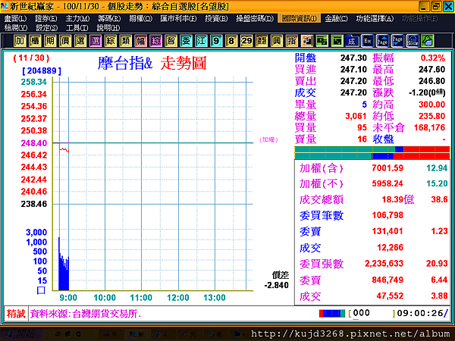The height and width of the screenshot is (341, 455).
Task: Click the 類 (category) toolbar icon
Action: tap(125, 41)
